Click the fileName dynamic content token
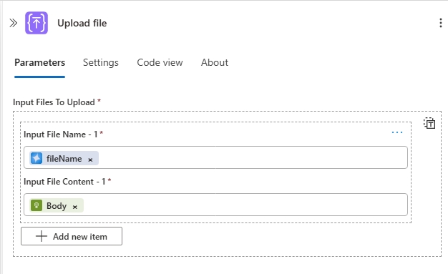448x274 pixels. [x=64, y=158]
